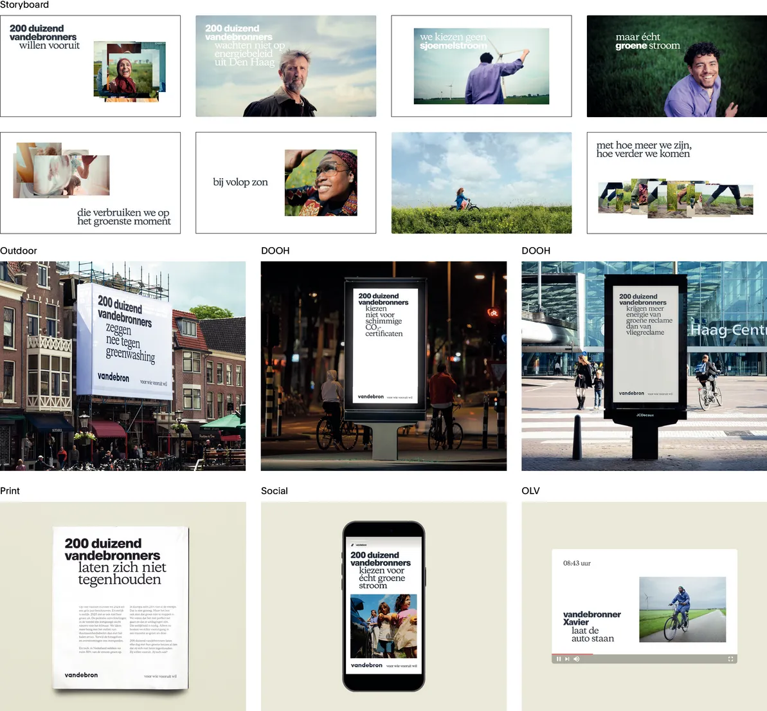The image size is (767, 711).
Task: Click the cyclist photo in the OLV video
Action: (682, 609)
